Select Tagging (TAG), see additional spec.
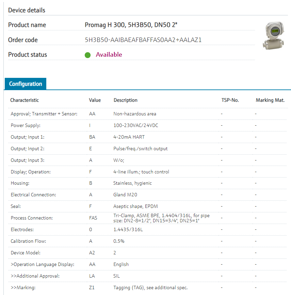291x295 pixels. [x=150, y=288]
